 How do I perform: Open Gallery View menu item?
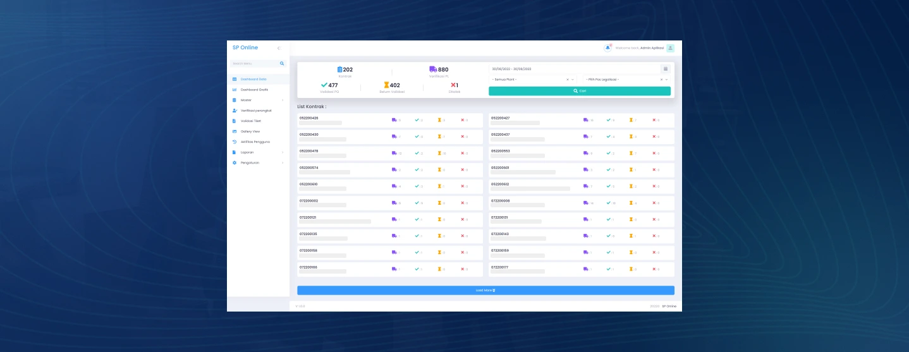pyautogui.click(x=258, y=131)
